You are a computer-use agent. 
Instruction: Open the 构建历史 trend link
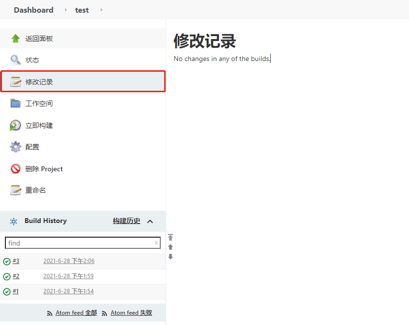(x=127, y=221)
